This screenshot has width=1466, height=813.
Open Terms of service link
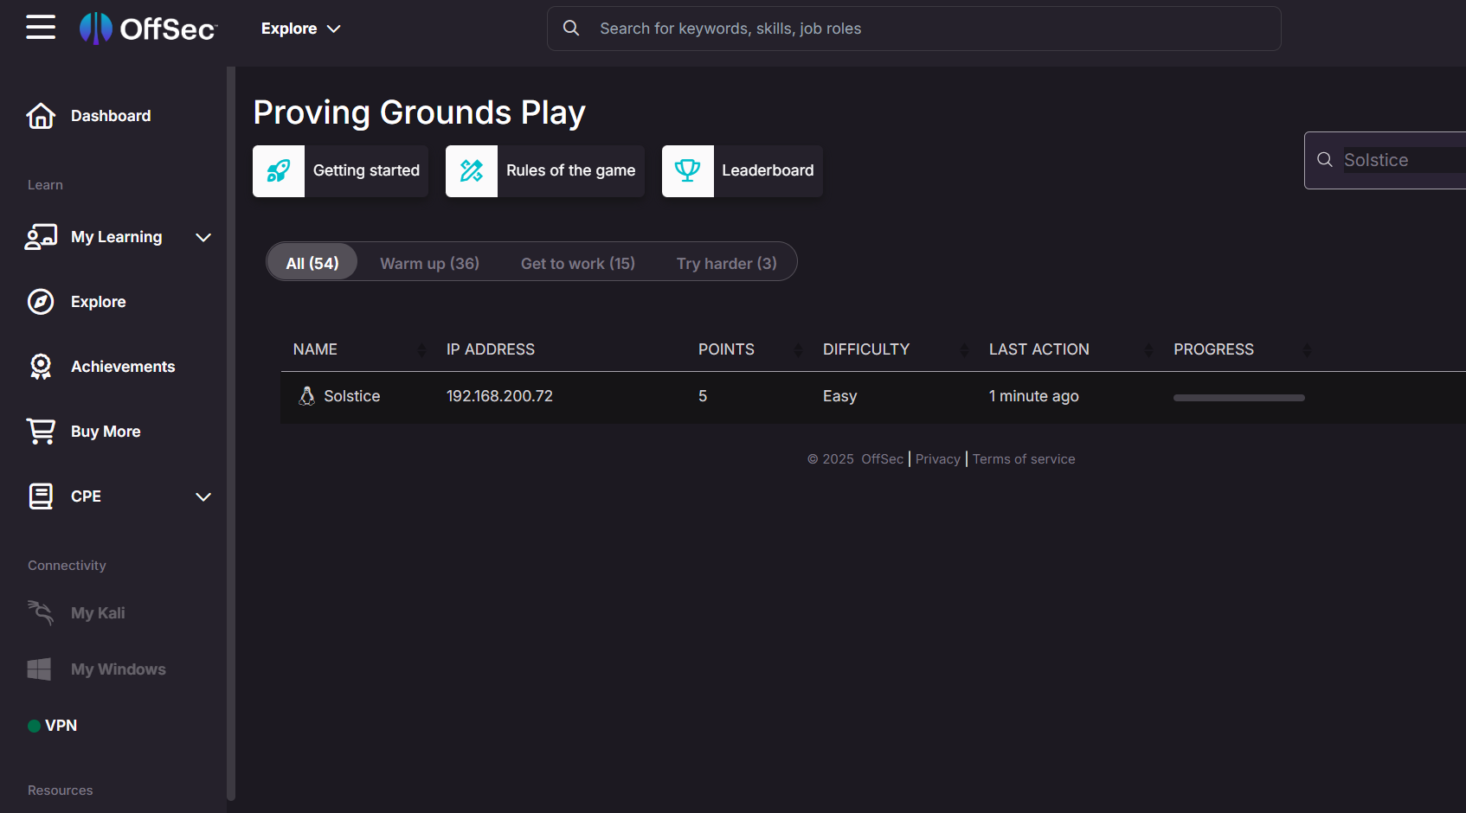[1024, 459]
